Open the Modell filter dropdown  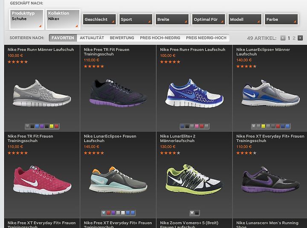[x=245, y=19]
